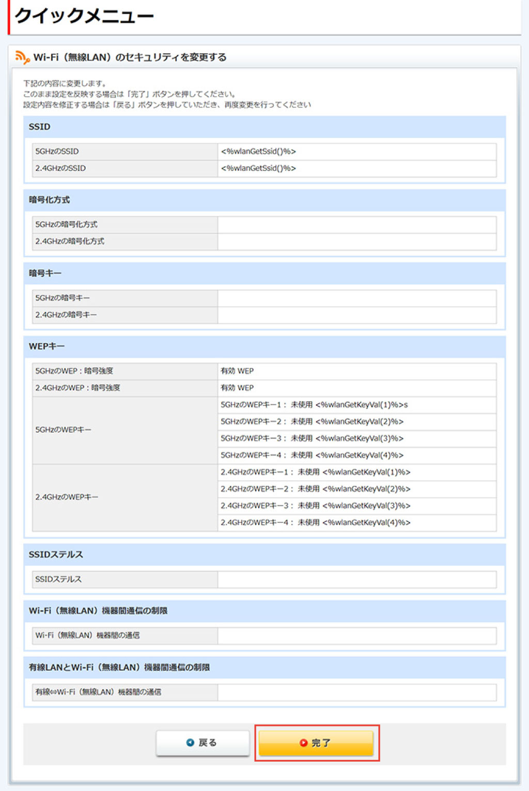The height and width of the screenshot is (791, 529).
Task: Click the 2.4GHzのWEPキー label cell
Action: coord(125,497)
